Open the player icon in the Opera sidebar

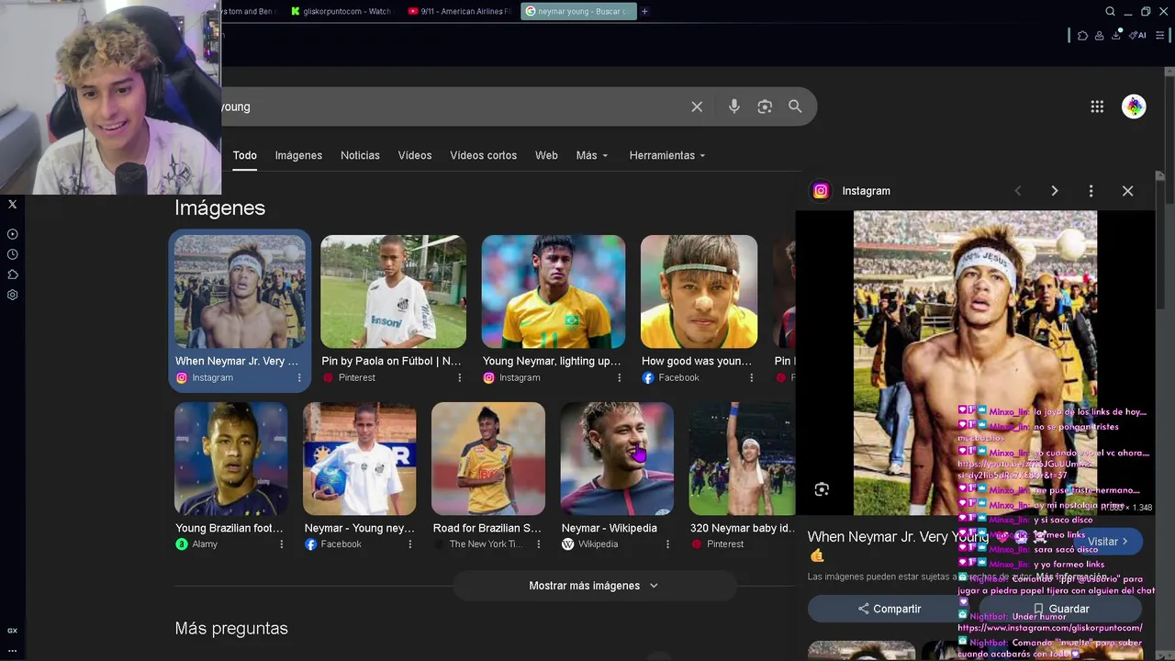tap(13, 234)
